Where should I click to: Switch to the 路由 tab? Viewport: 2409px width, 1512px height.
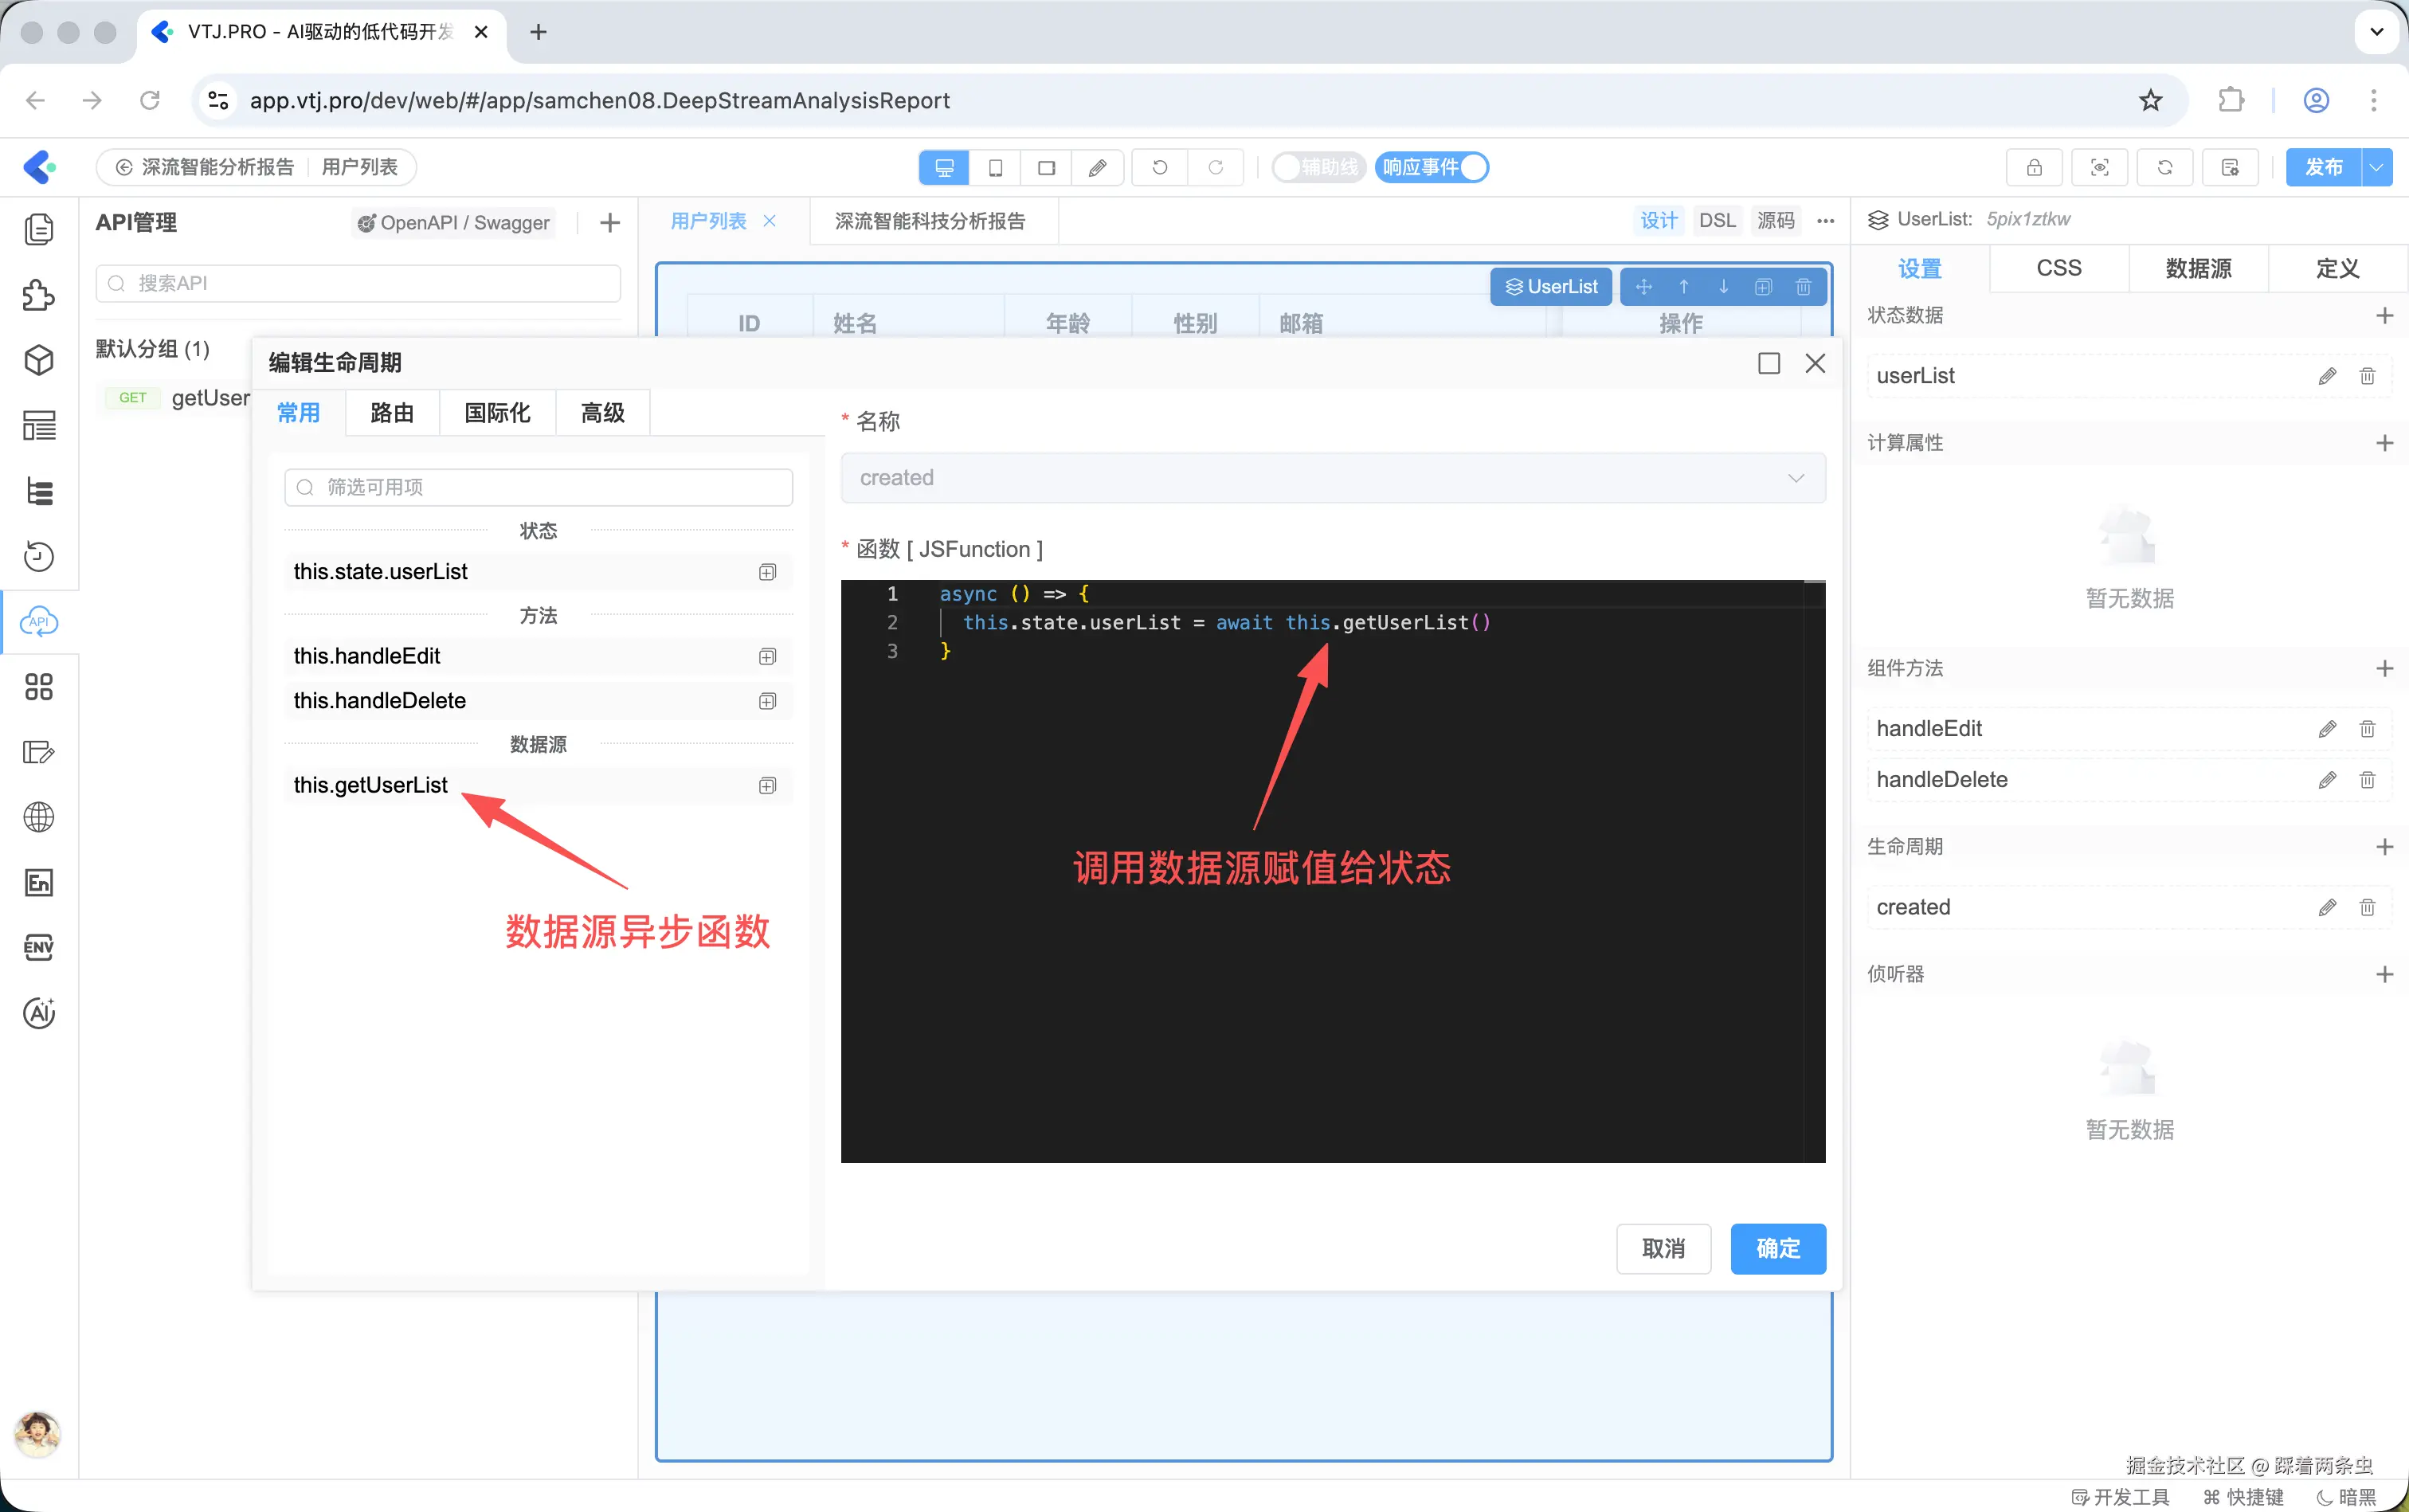[x=392, y=413]
